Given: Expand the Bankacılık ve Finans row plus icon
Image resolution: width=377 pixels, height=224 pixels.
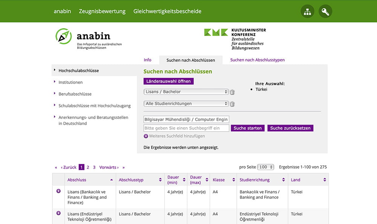Looking at the screenshot, I should click(x=58, y=191).
